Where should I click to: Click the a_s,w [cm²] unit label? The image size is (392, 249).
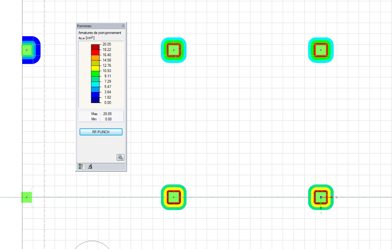click(86, 38)
